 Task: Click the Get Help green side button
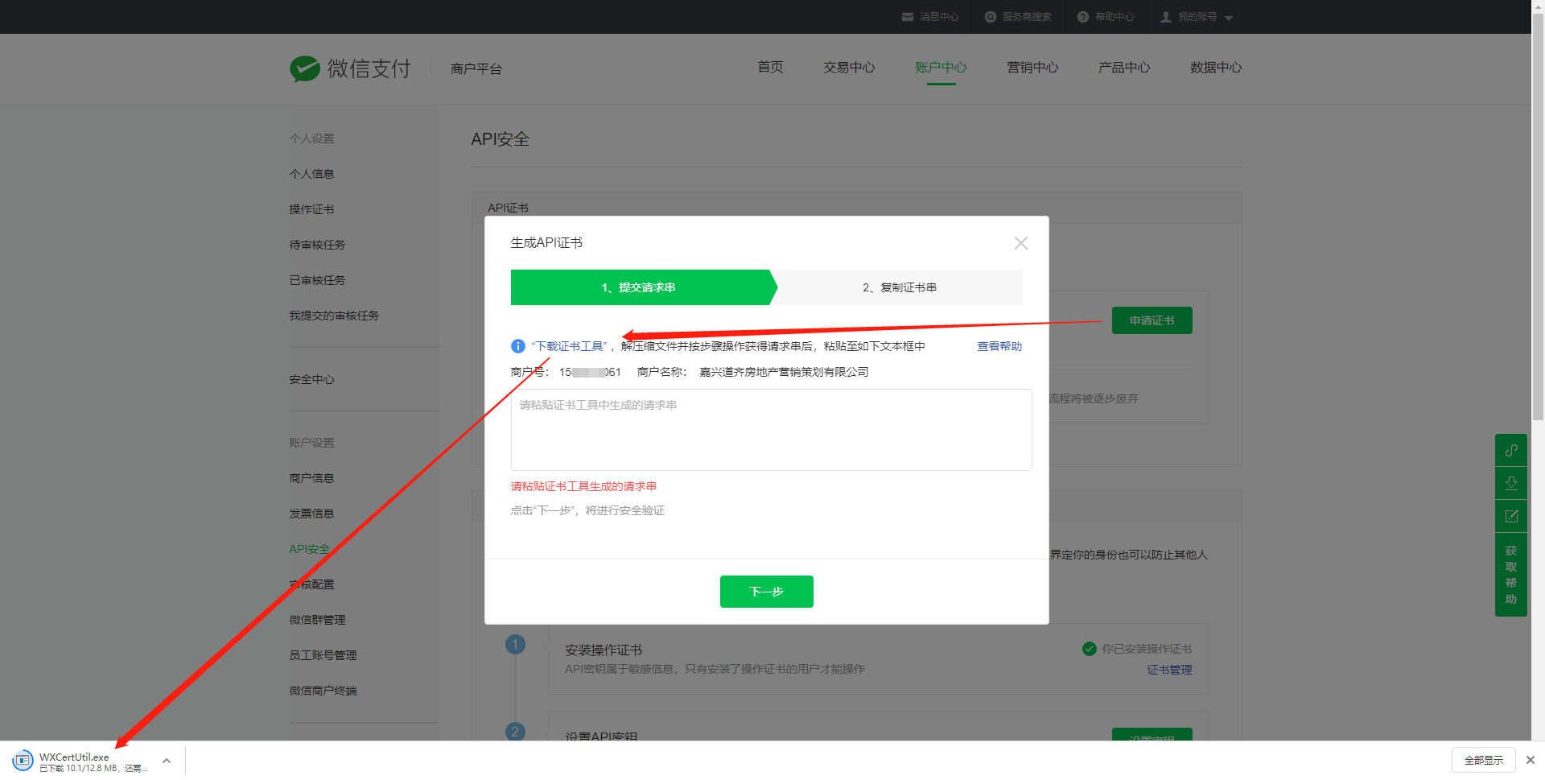point(1511,575)
